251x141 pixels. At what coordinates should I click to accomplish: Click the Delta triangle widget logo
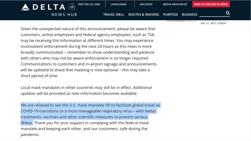pyautogui.click(x=25, y=7)
